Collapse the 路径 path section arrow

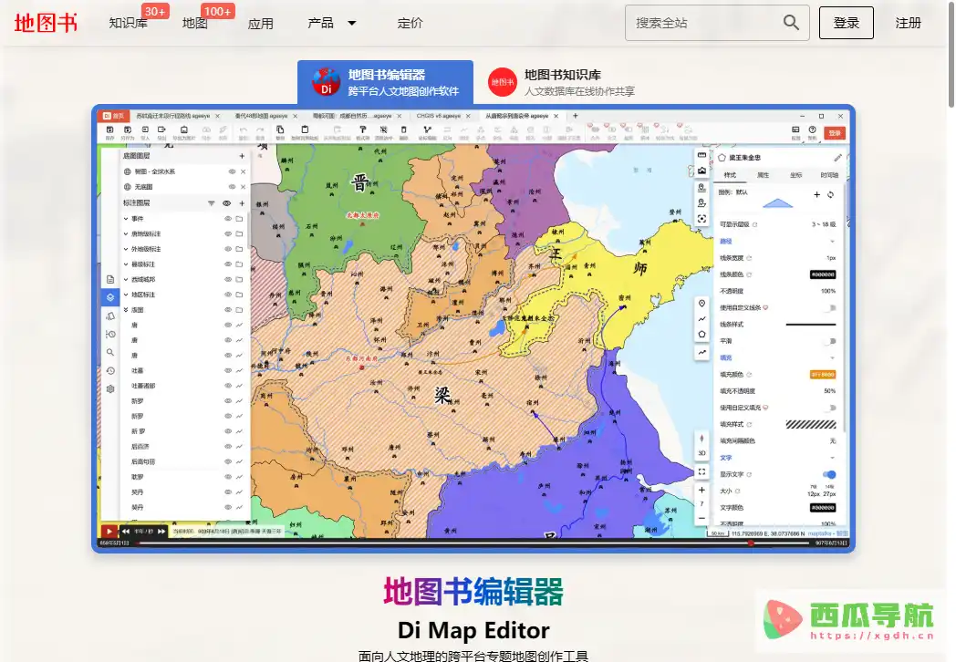point(832,242)
